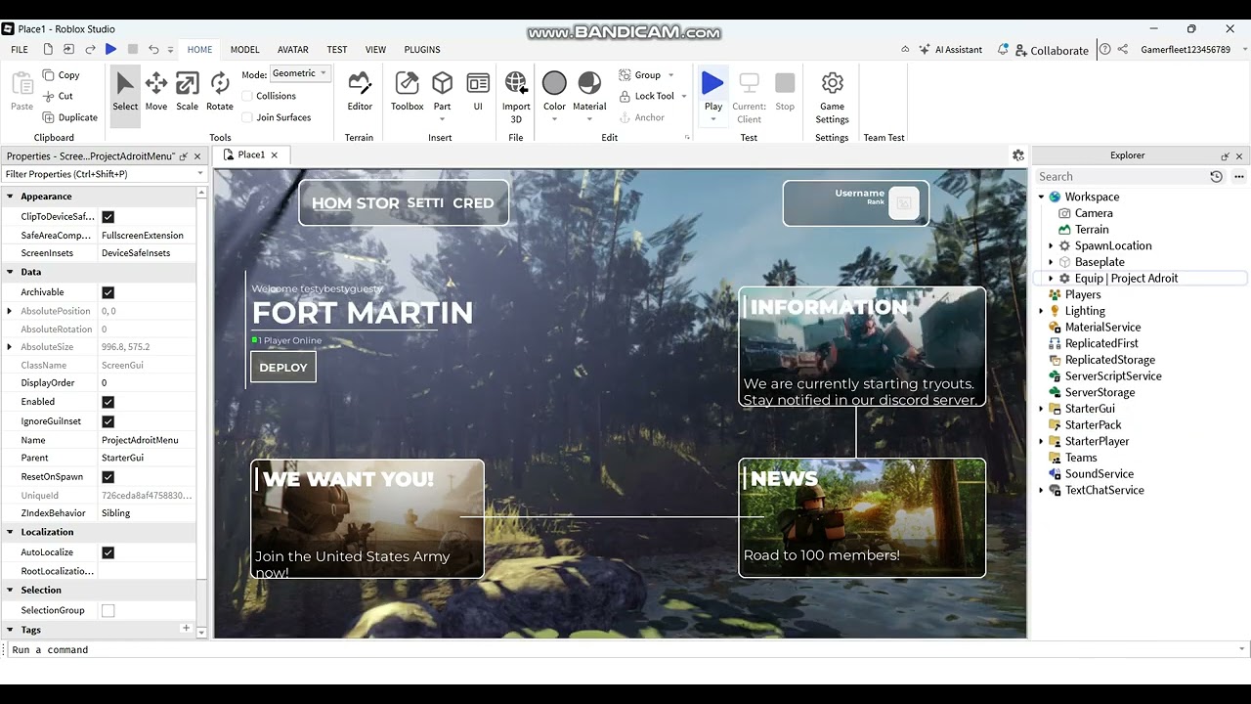Expand the Lock Tool dropdown

tap(683, 97)
